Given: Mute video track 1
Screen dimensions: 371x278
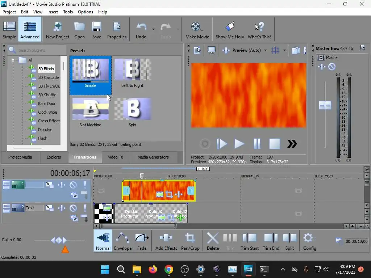Looking at the screenshot, I should pyautogui.click(x=73, y=185).
